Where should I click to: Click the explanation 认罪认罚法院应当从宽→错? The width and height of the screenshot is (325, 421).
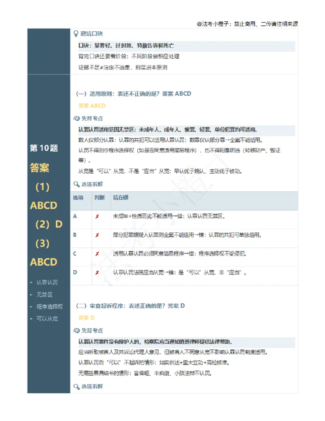180,273
